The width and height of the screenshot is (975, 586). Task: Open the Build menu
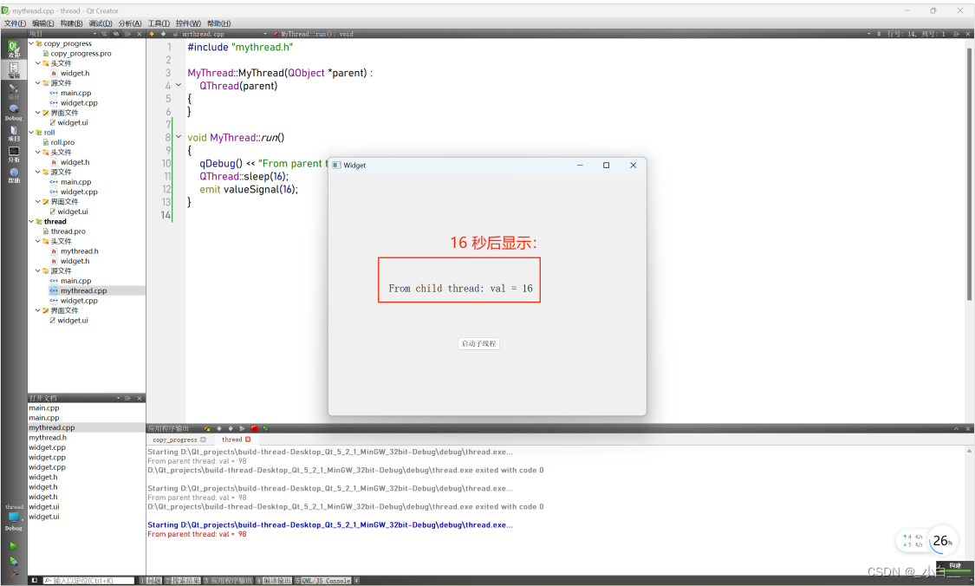71,23
